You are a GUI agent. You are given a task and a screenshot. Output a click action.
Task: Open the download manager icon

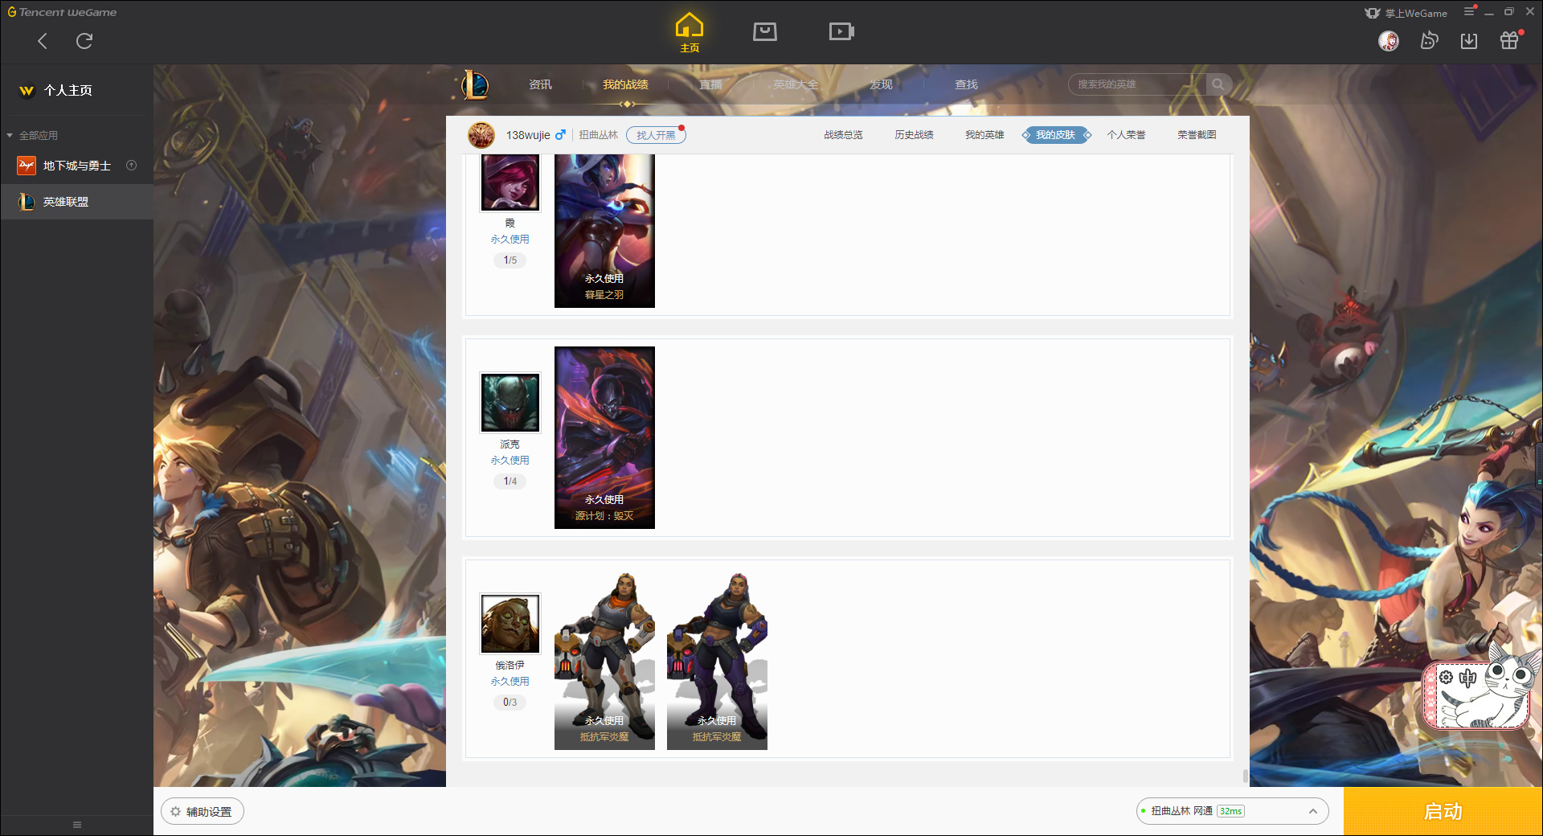[1469, 41]
